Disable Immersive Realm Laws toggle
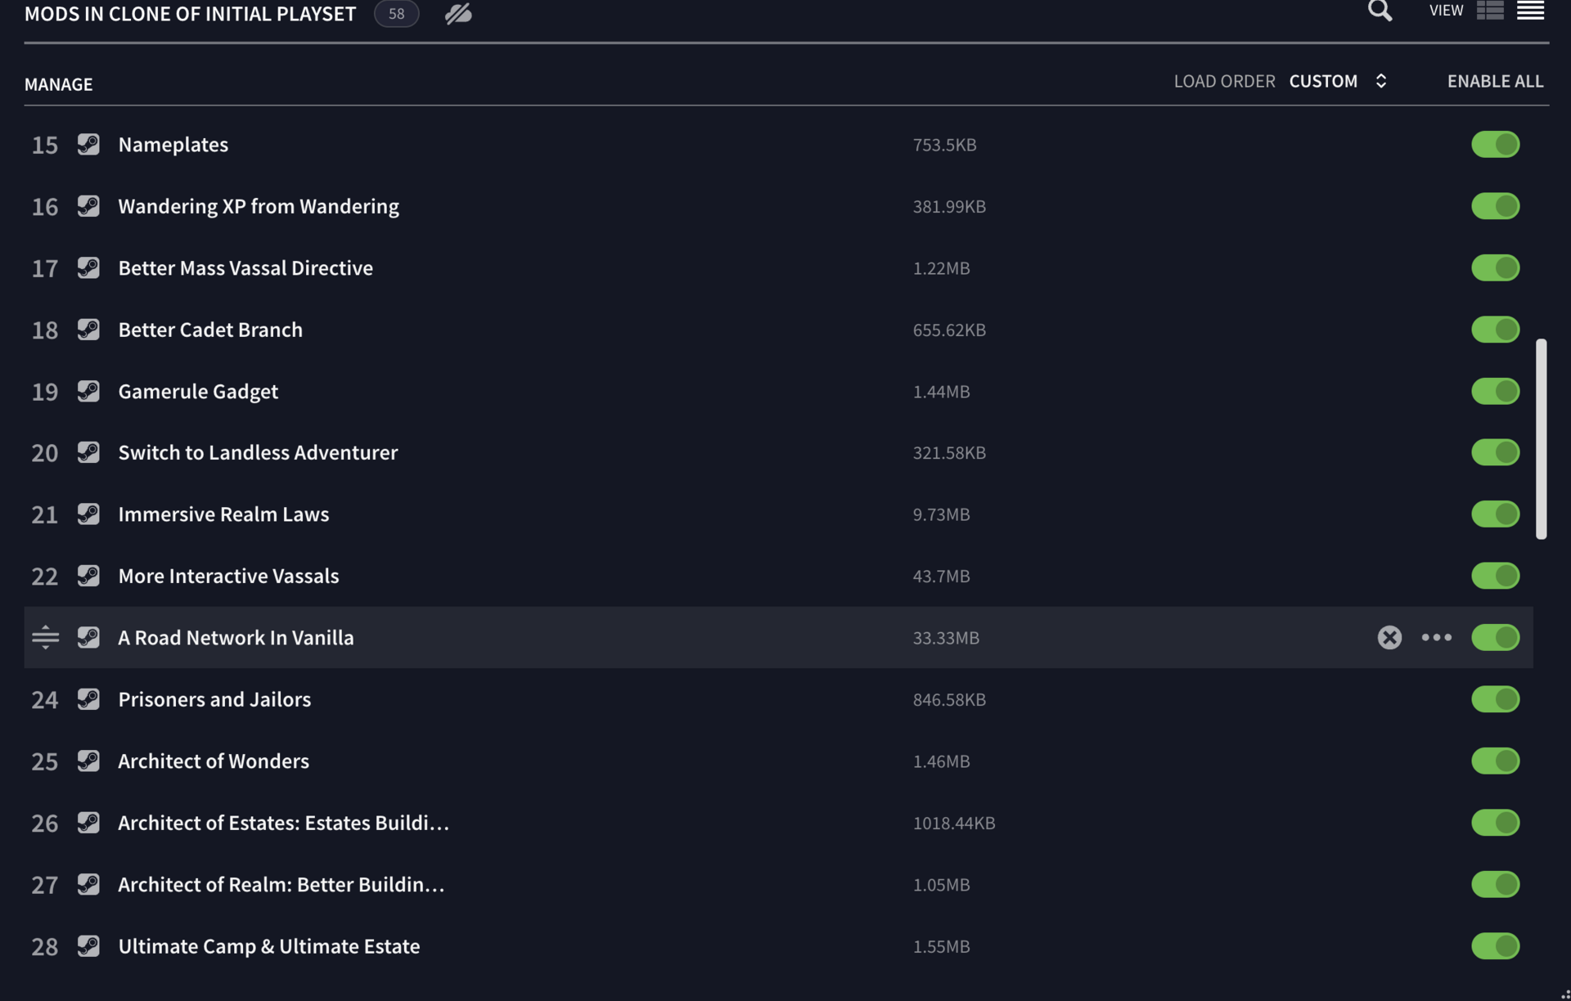Viewport: 1571px width, 1001px height. click(1495, 514)
